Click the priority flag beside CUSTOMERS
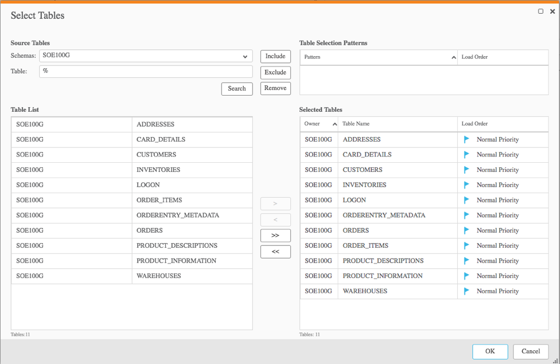Screen dimensions: 560x364 click(x=466, y=170)
